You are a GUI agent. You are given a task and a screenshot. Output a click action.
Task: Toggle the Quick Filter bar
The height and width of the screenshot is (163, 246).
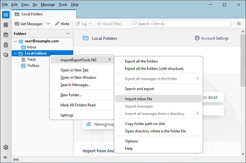[109, 24]
